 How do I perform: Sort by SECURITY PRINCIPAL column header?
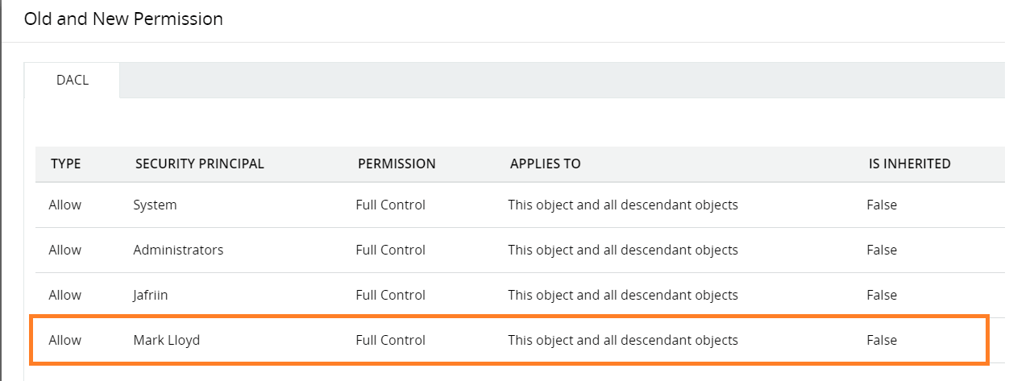(199, 164)
